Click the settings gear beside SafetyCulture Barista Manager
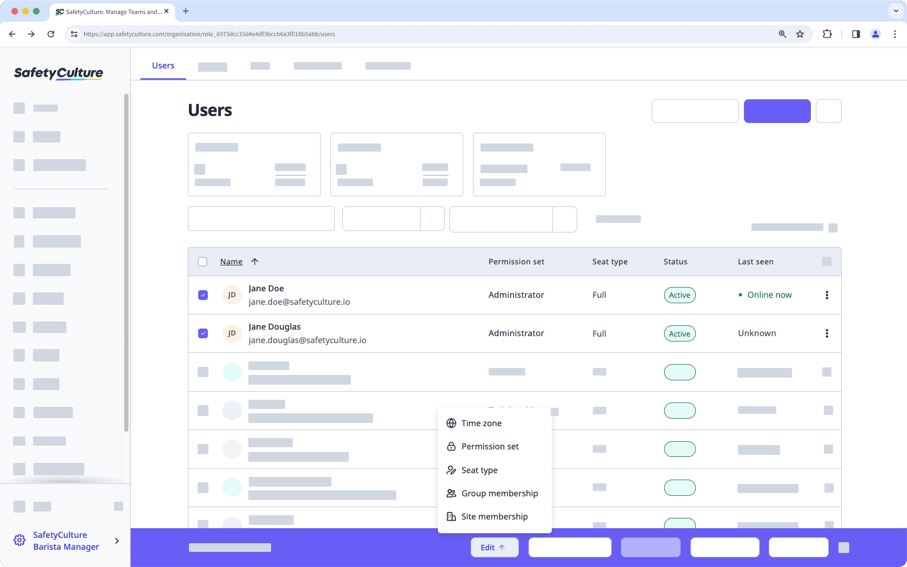 pyautogui.click(x=19, y=540)
